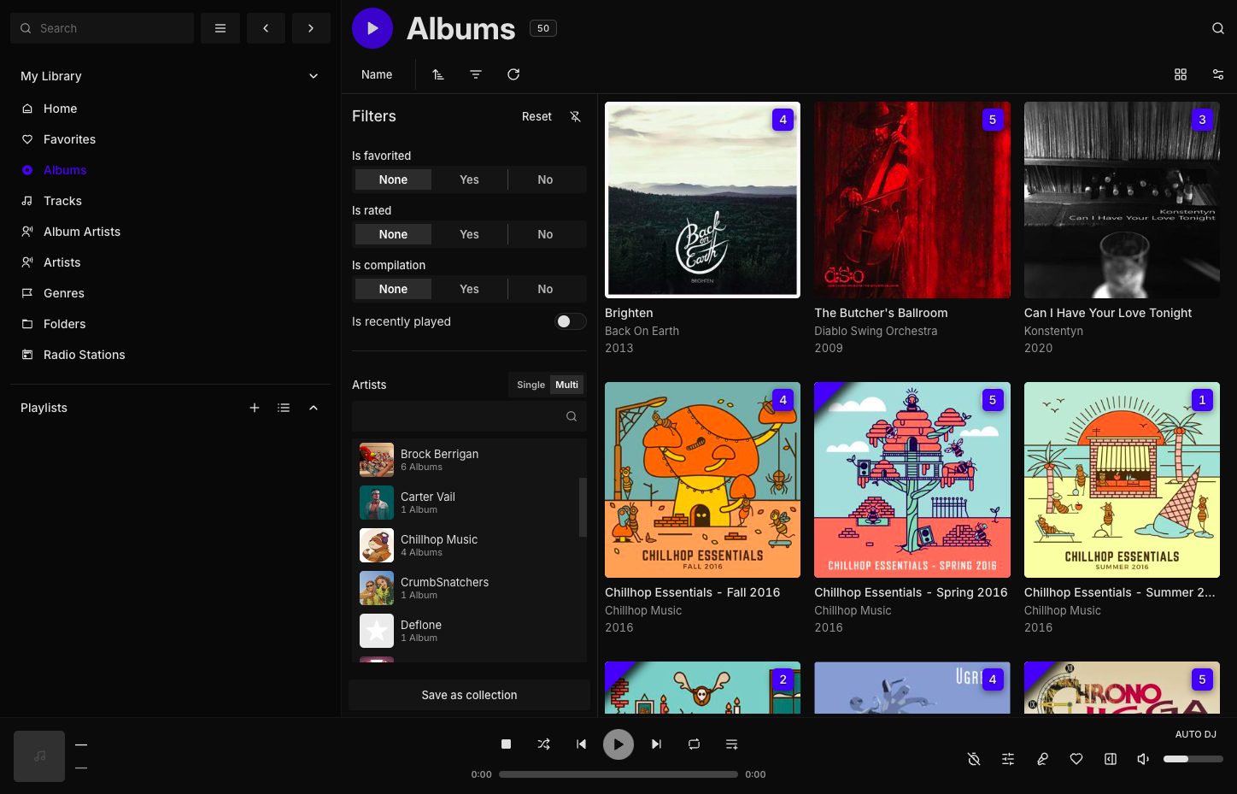
Task: Toggle the sort order icon
Action: (x=438, y=74)
